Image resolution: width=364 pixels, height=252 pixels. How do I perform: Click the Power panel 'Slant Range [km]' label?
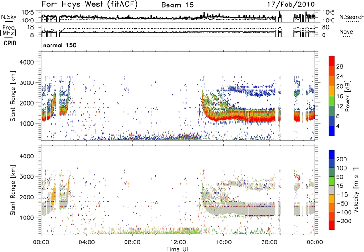pos(13,96)
